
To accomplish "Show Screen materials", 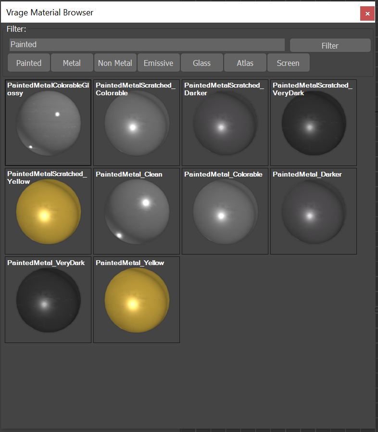I will (288, 63).
